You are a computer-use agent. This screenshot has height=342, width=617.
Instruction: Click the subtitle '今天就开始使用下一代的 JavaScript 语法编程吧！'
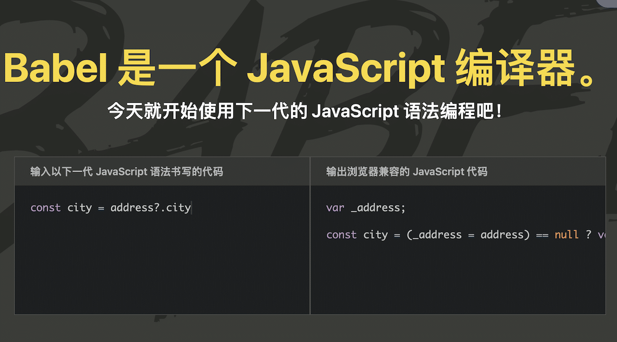306,112
